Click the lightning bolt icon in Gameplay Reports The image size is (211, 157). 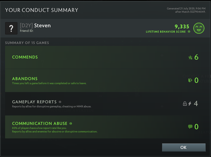tap(190, 104)
